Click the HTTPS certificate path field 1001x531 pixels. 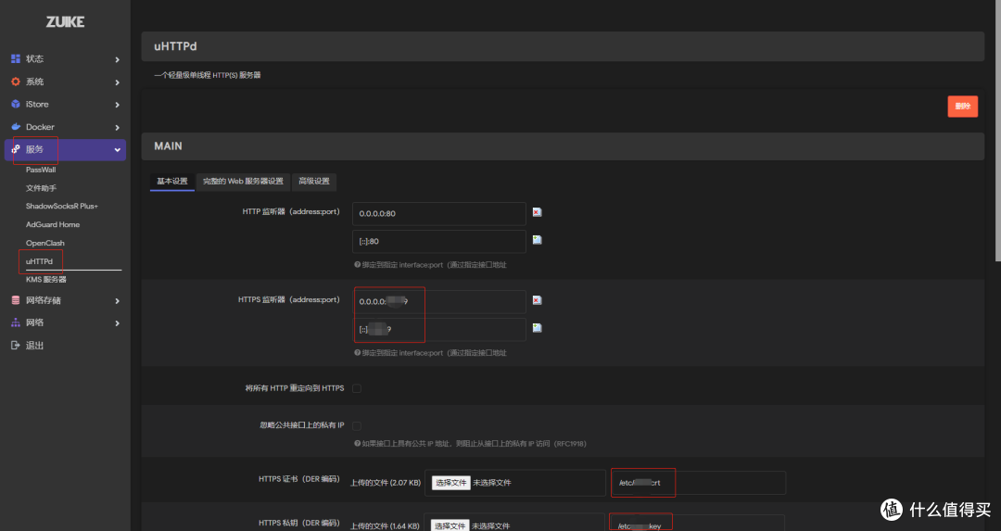click(699, 483)
